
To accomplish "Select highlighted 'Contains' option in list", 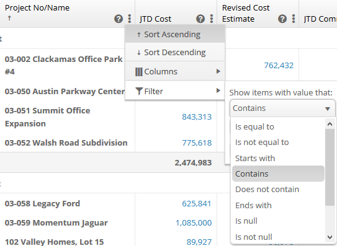I will tap(278, 174).
